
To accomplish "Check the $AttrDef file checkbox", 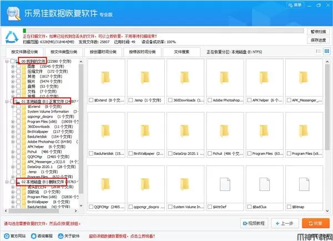I will pyautogui.click(x=210, y=207).
